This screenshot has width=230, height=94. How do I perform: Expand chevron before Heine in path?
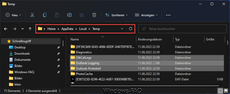pyautogui.click(x=44, y=29)
